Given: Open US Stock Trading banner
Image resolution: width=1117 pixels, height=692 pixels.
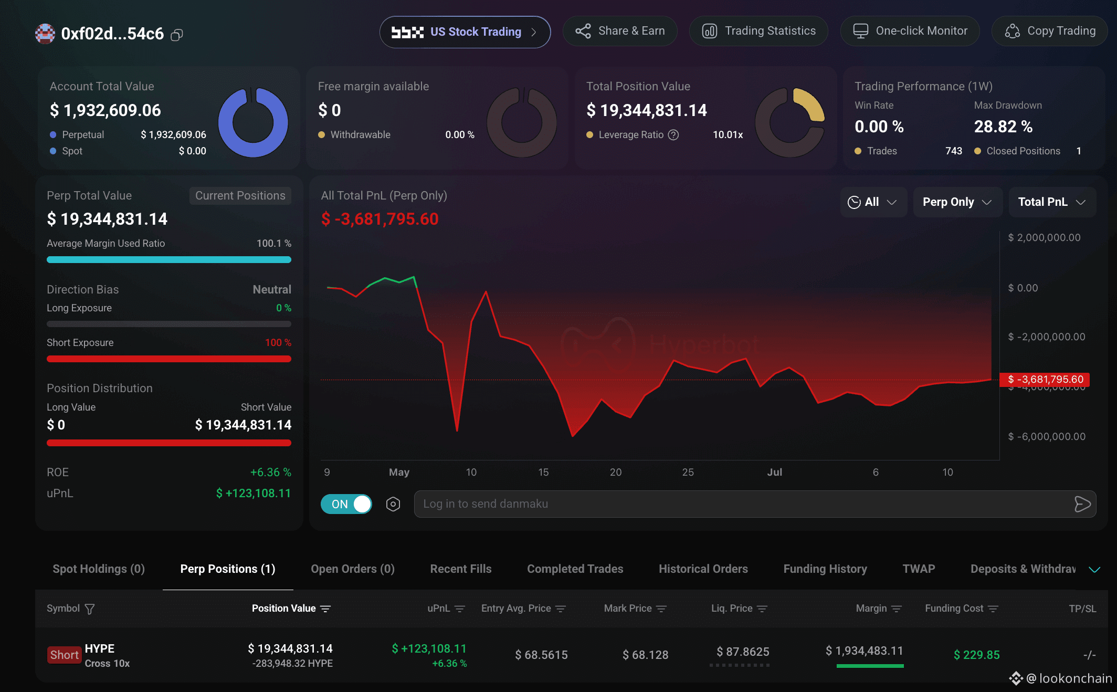Looking at the screenshot, I should click(465, 32).
